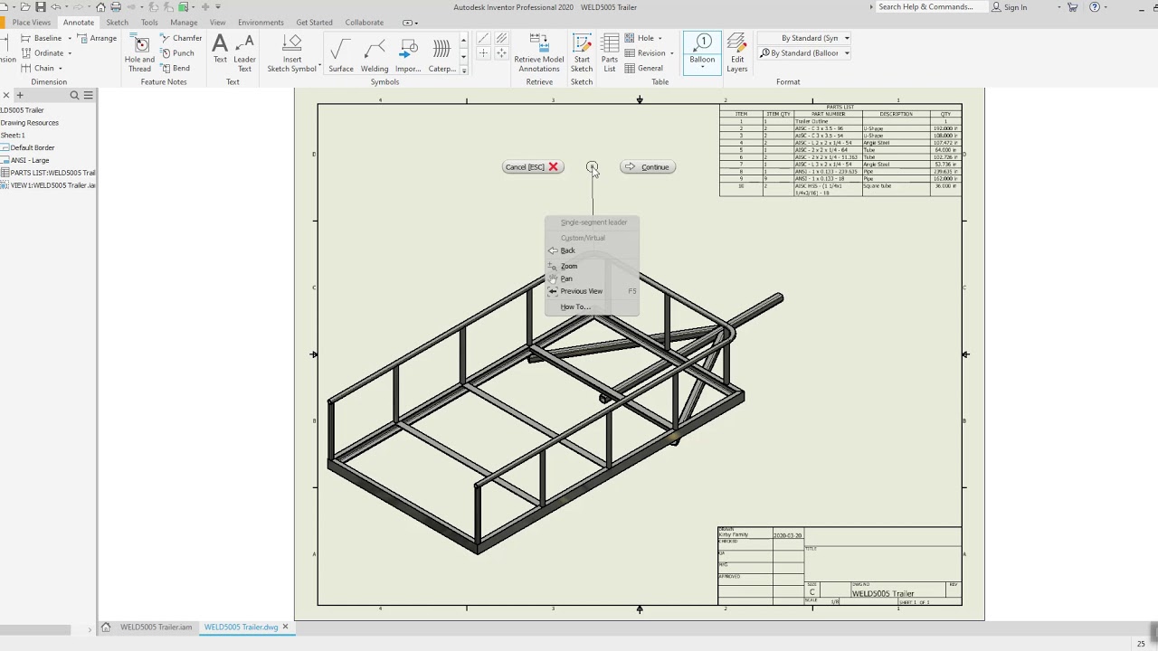The image size is (1158, 651).
Task: Open the Balloon dropdown arrow
Action: (702, 68)
